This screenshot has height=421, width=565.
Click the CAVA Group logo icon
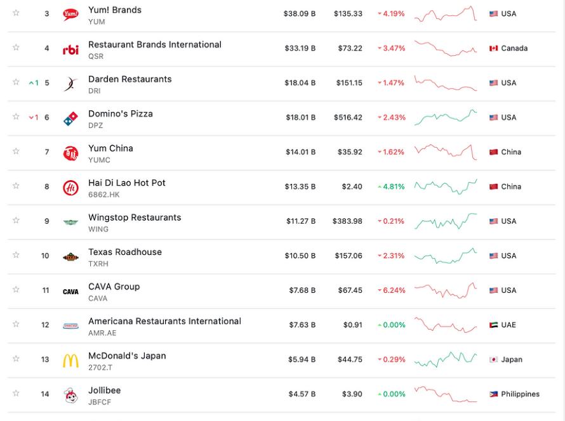(x=70, y=291)
